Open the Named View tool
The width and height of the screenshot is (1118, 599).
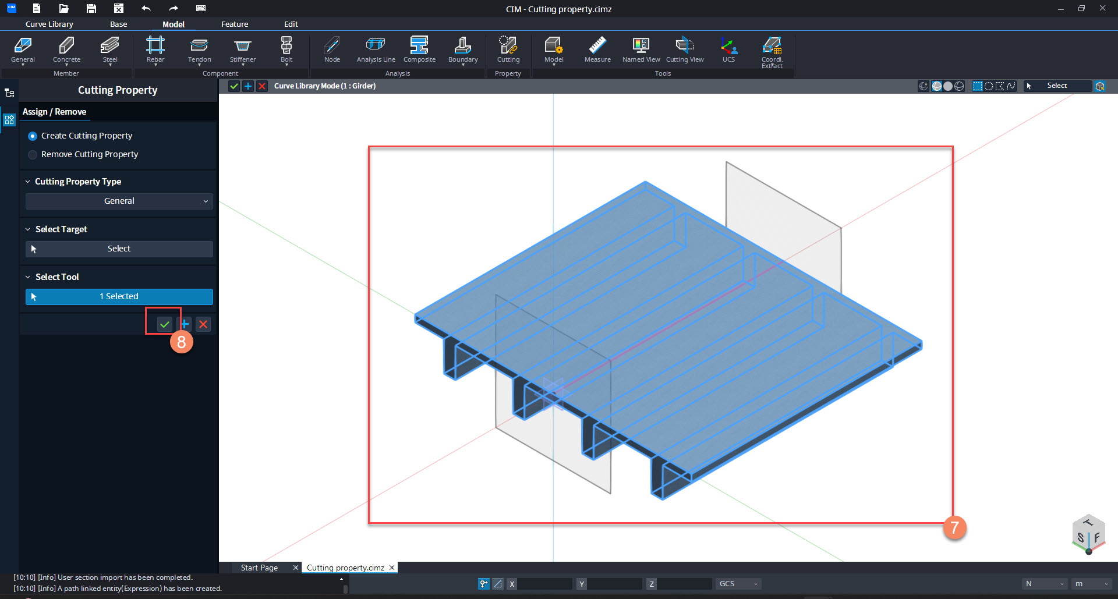[641, 49]
